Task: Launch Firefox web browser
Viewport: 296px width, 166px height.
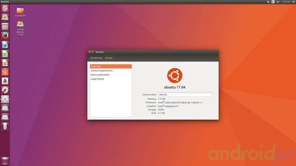Action: point(5,36)
